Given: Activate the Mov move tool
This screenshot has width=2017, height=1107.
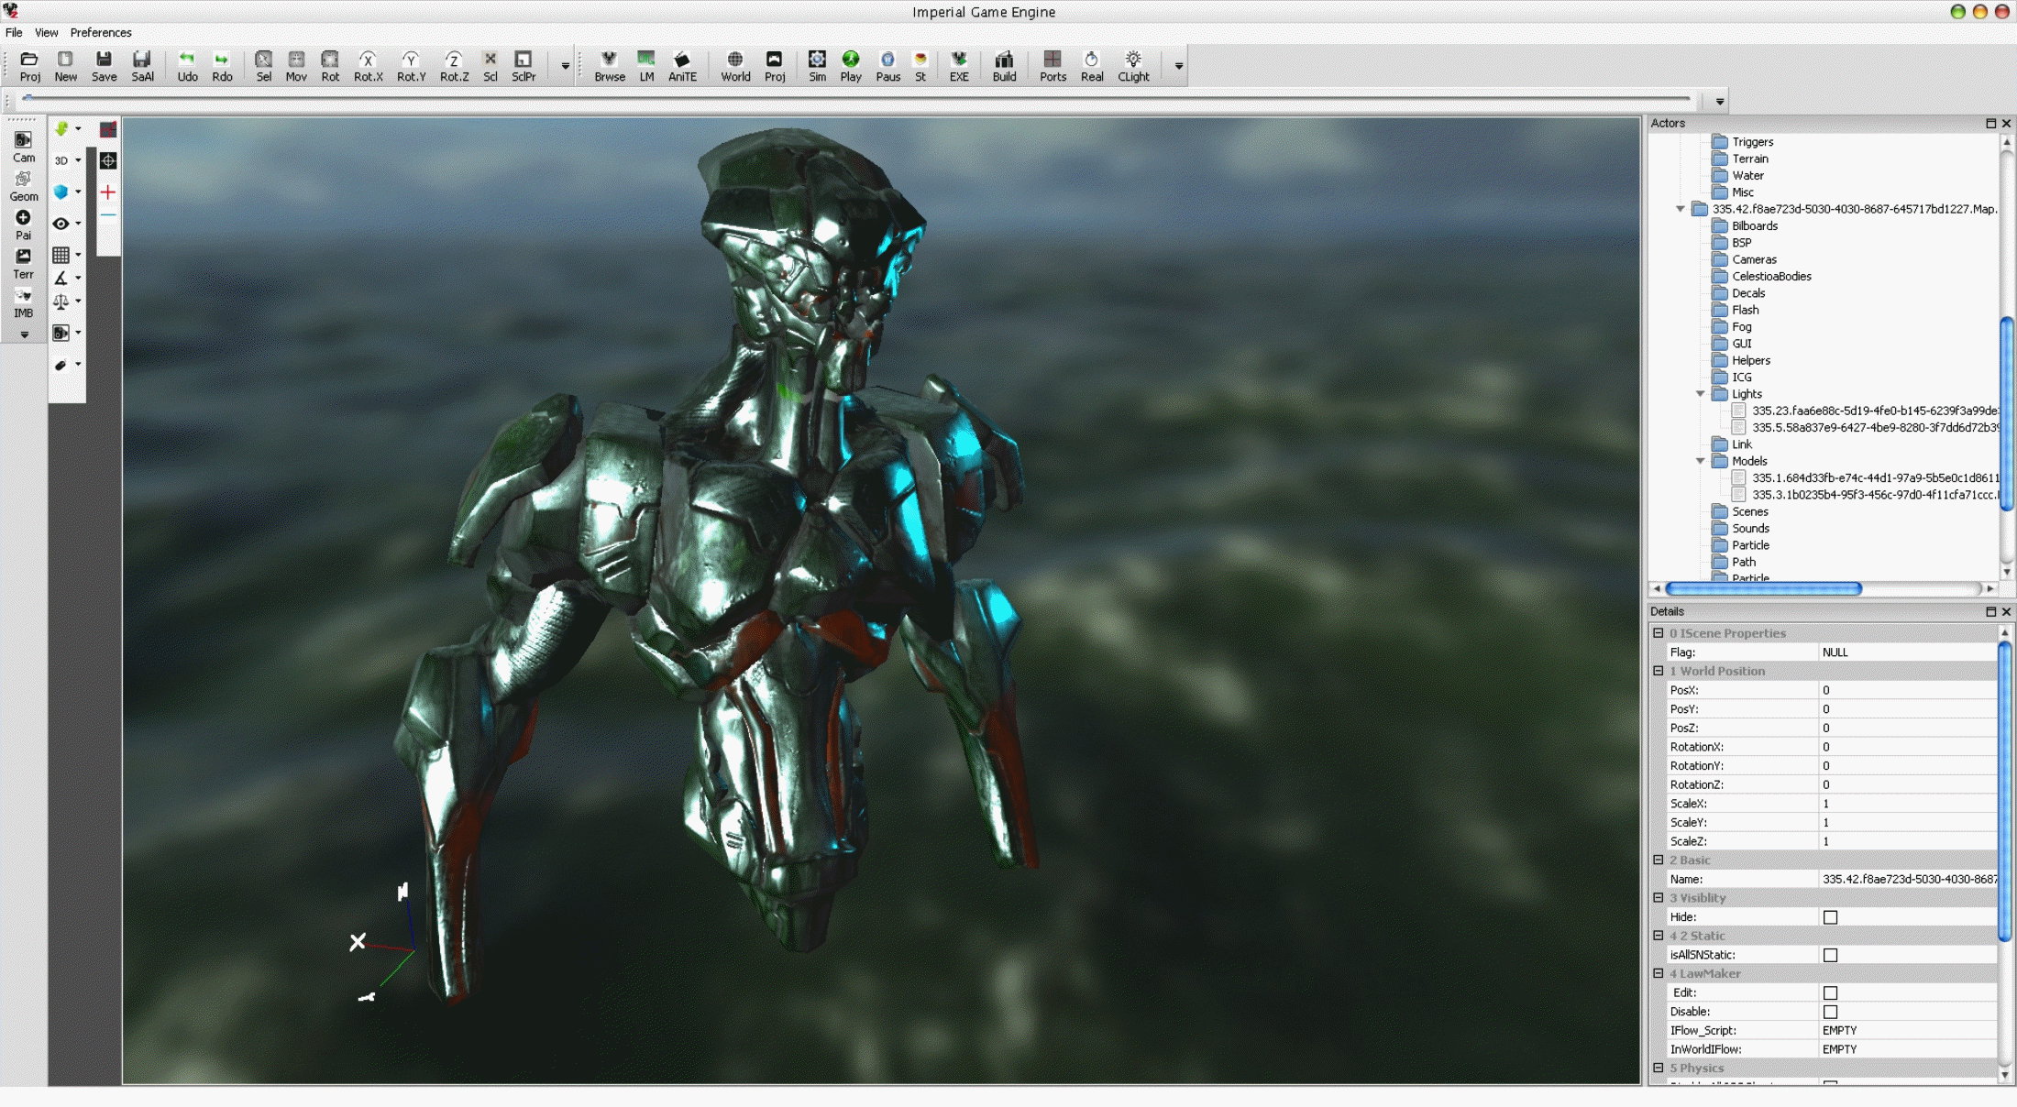Looking at the screenshot, I should (x=296, y=66).
